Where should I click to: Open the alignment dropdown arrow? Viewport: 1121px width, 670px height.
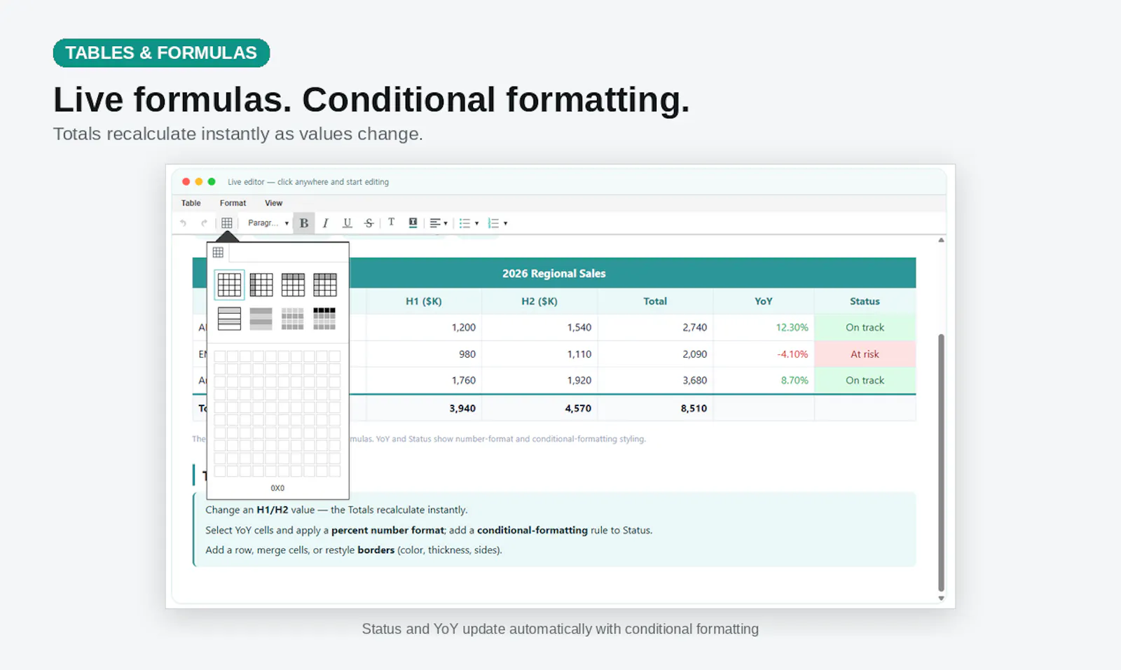446,224
